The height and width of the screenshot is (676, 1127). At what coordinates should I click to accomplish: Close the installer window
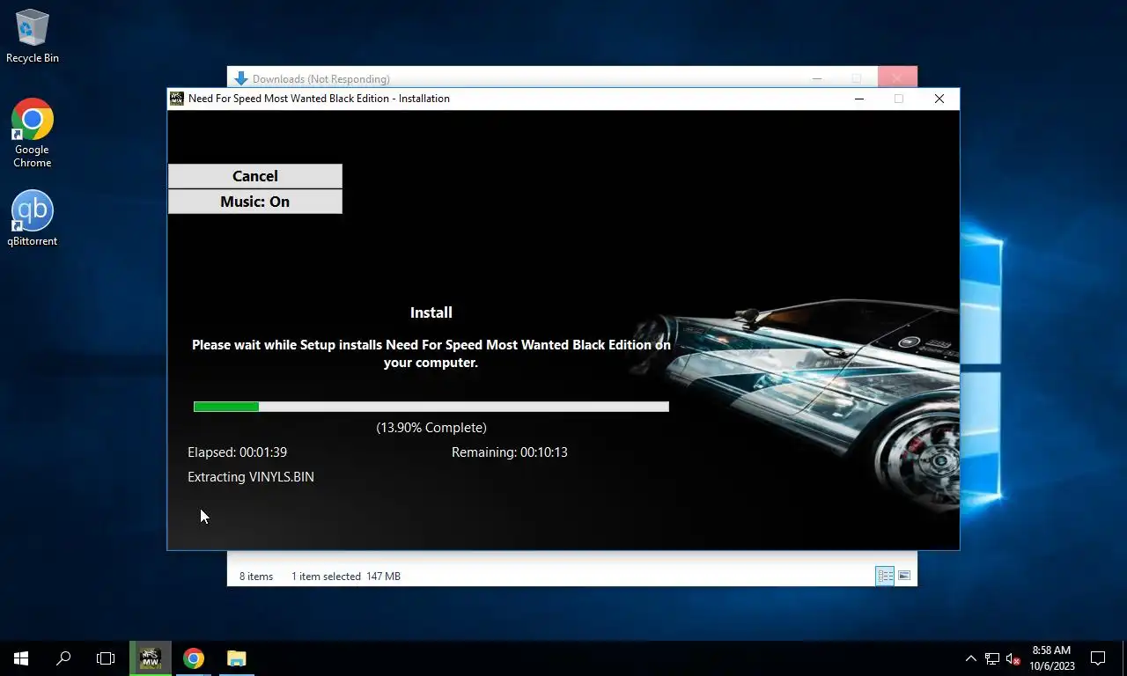(x=939, y=99)
